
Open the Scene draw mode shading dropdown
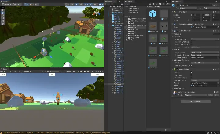pyautogui.click(x=67, y=4)
